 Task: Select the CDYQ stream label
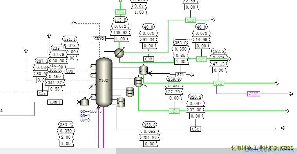pyautogui.click(x=99, y=39)
